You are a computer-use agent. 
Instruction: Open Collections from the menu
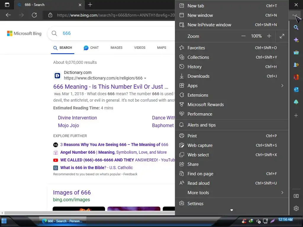232,57
